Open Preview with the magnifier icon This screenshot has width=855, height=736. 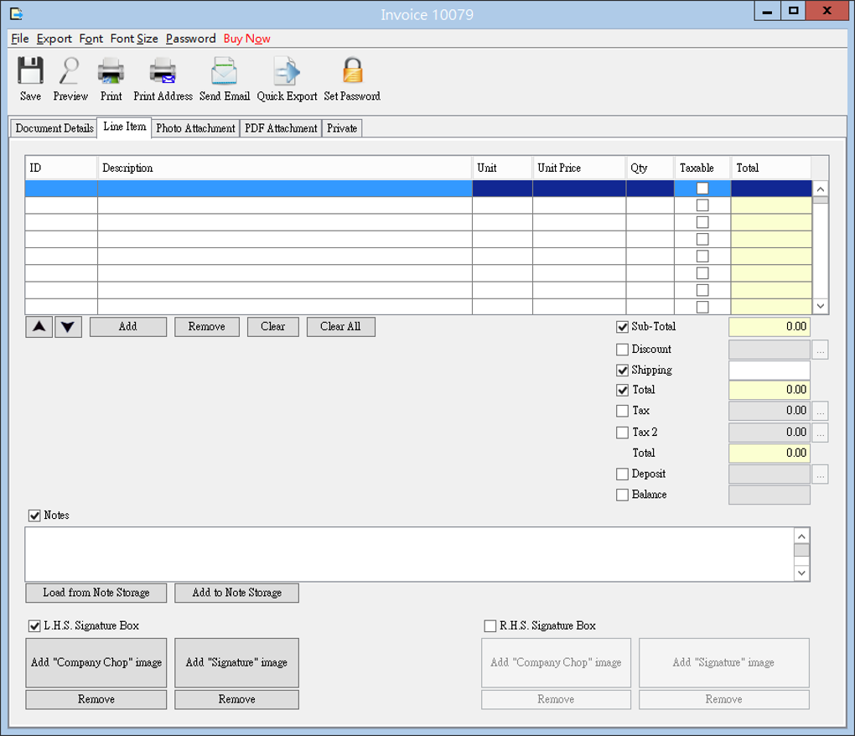pyautogui.click(x=70, y=71)
